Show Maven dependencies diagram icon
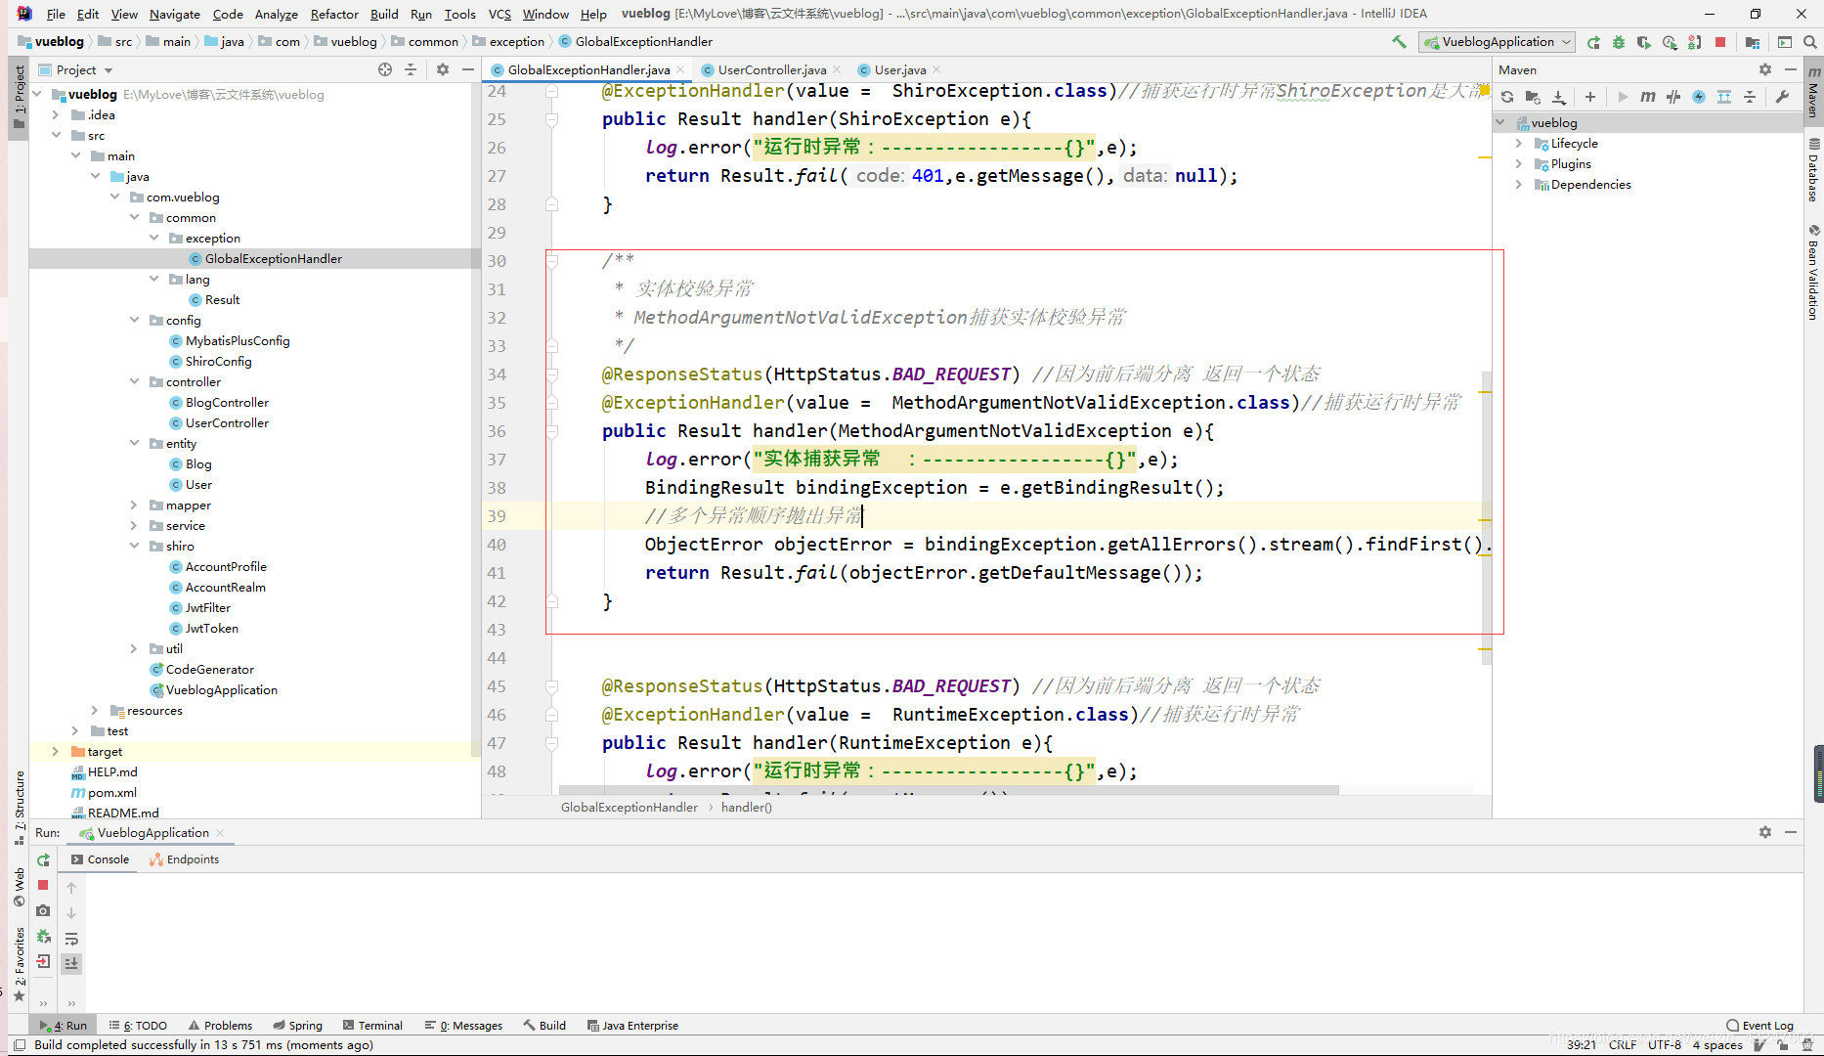Image resolution: width=1824 pixels, height=1056 pixels. point(1724,97)
